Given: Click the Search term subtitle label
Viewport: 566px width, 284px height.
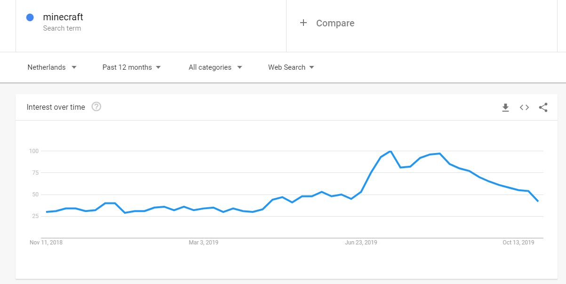Looking at the screenshot, I should coord(62,28).
